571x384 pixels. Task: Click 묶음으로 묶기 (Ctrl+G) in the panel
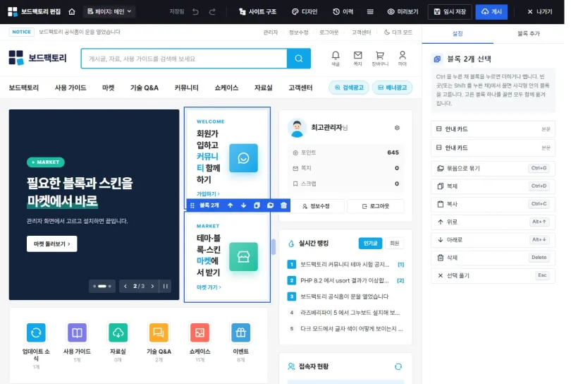493,168
